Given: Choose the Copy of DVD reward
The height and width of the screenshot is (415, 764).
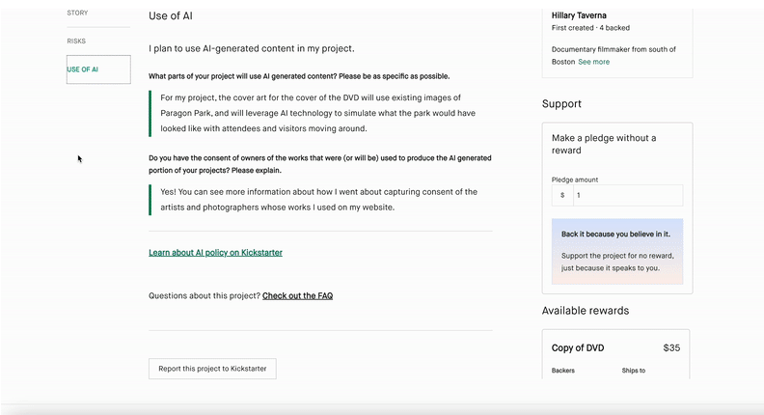Looking at the screenshot, I should point(578,347).
